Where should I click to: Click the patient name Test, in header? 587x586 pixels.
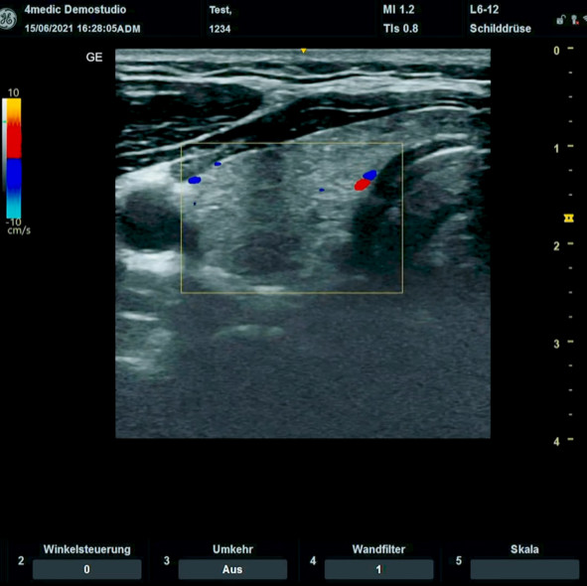[220, 10]
